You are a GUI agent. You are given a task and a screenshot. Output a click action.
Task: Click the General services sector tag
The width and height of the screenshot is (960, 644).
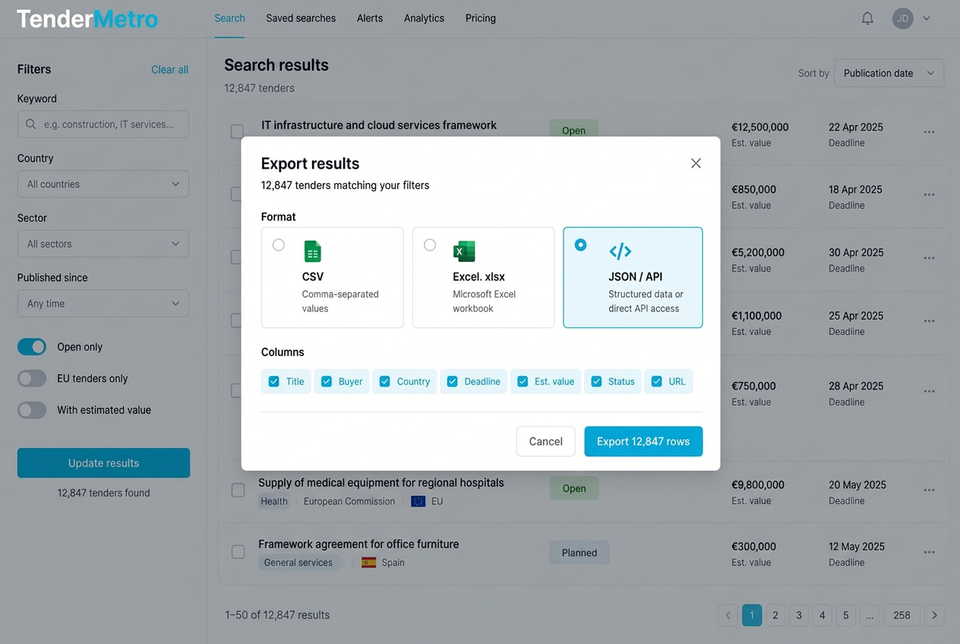click(300, 563)
